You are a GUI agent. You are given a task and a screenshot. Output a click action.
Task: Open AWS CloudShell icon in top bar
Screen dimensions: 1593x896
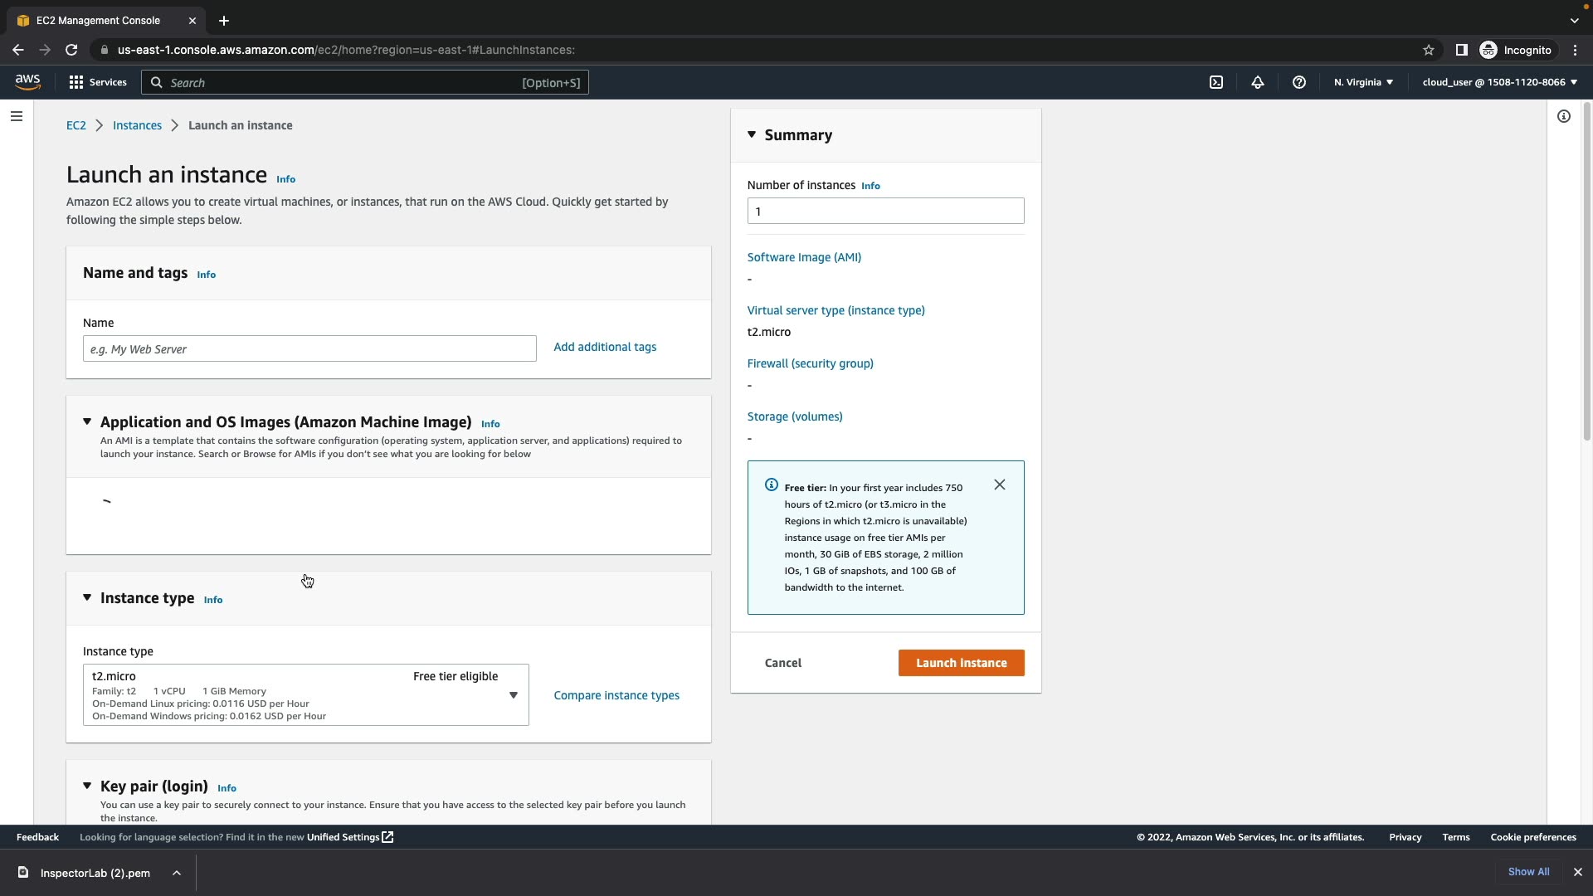pyautogui.click(x=1216, y=82)
